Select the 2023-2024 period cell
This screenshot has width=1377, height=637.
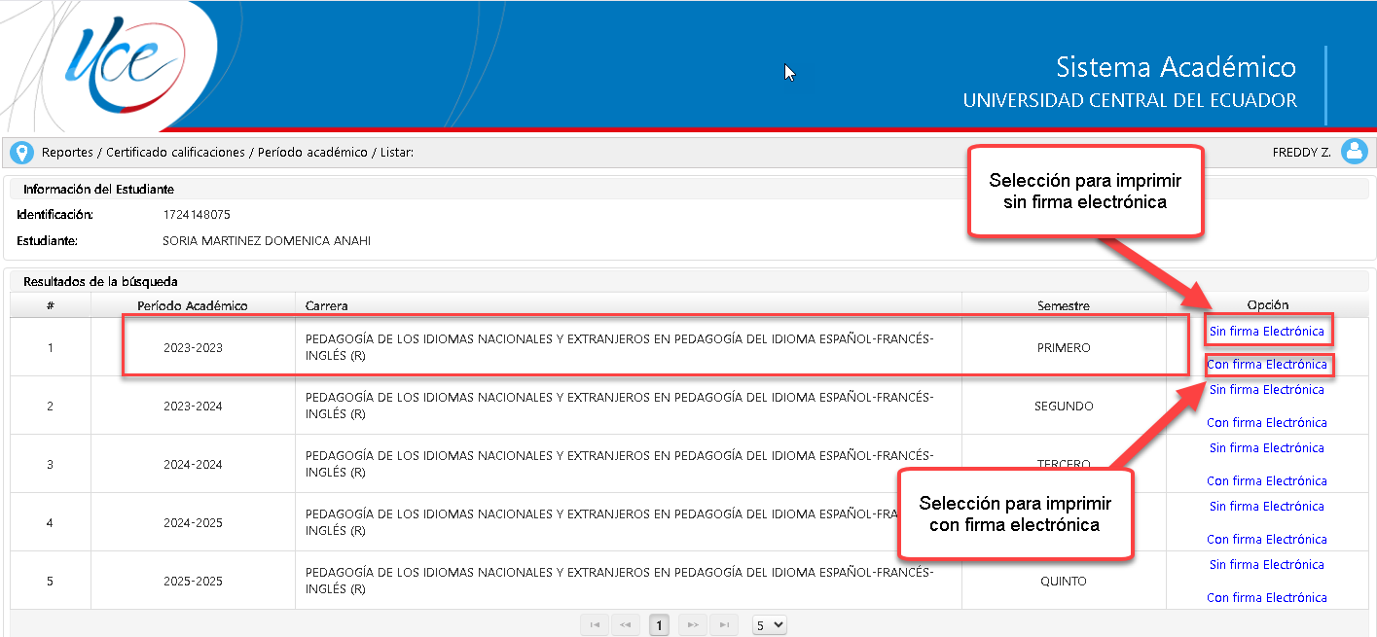(193, 406)
